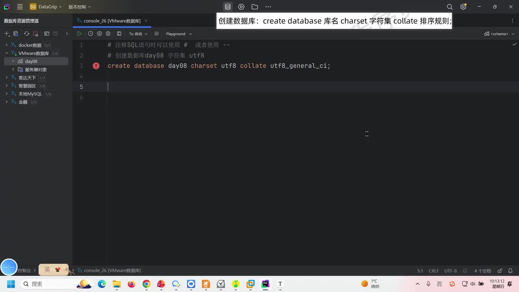The width and height of the screenshot is (519, 292).
Task: Click the 0/5 schema count beside docker数据
Action: point(47,45)
